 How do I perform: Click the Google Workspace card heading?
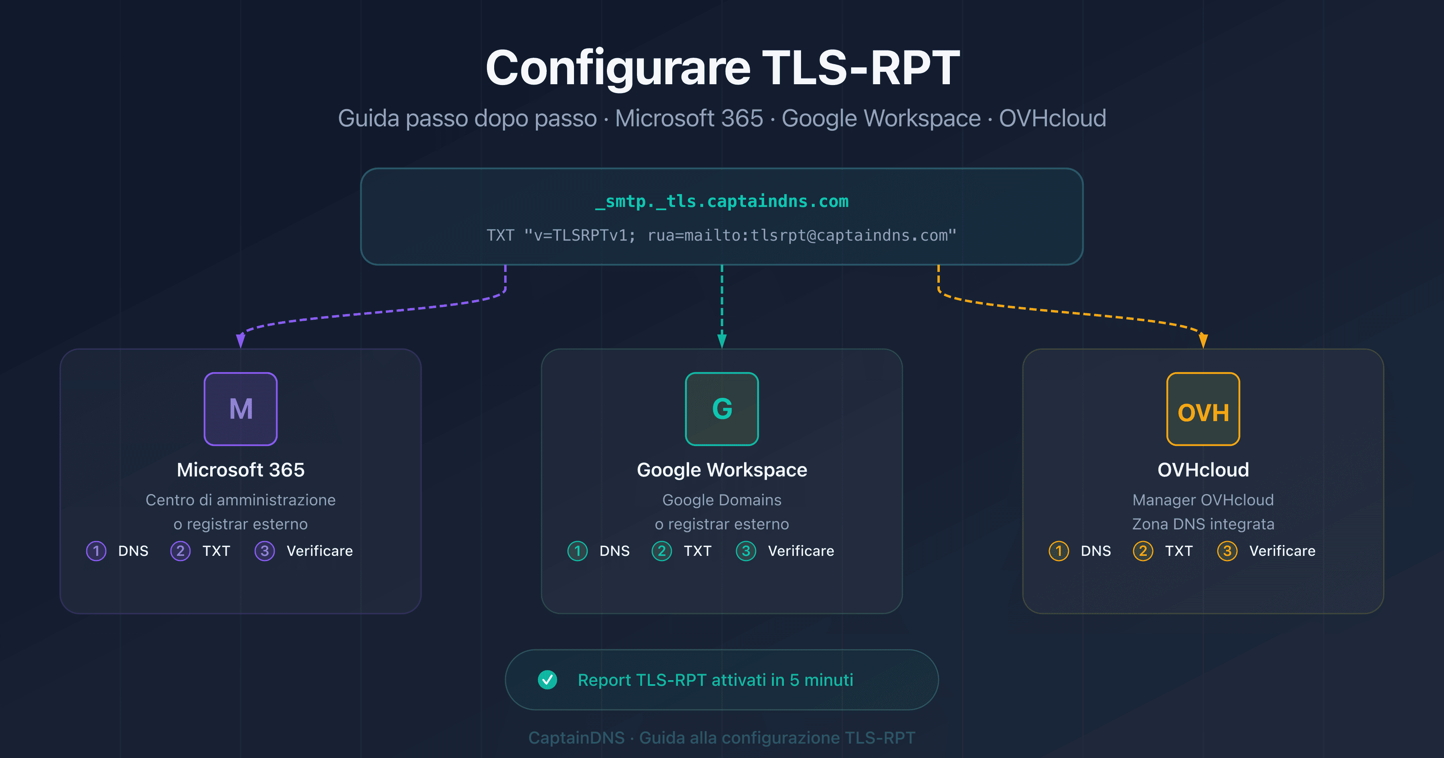tap(722, 470)
